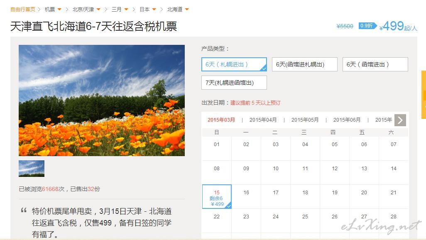The height and width of the screenshot is (240, 426).
Task: Click the weekday header 日
Action: 217,132
